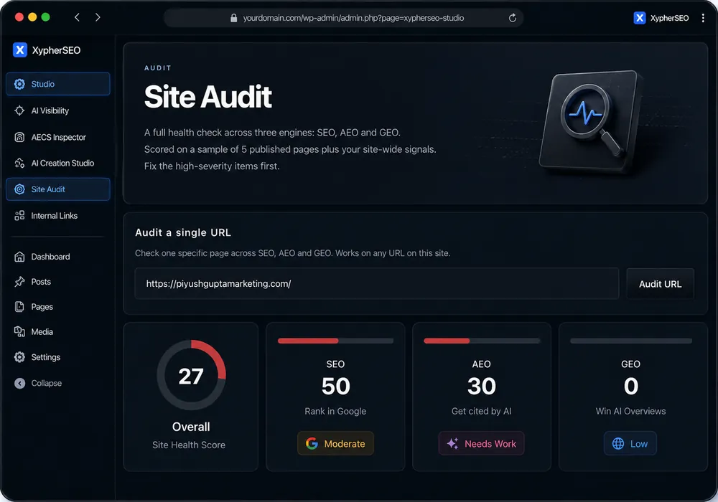The image size is (718, 502).
Task: Click the 'Win AI Overviews' text
Action: click(x=630, y=411)
